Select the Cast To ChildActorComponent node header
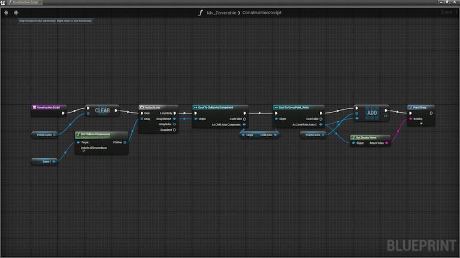The height and width of the screenshot is (258, 460). pos(220,107)
